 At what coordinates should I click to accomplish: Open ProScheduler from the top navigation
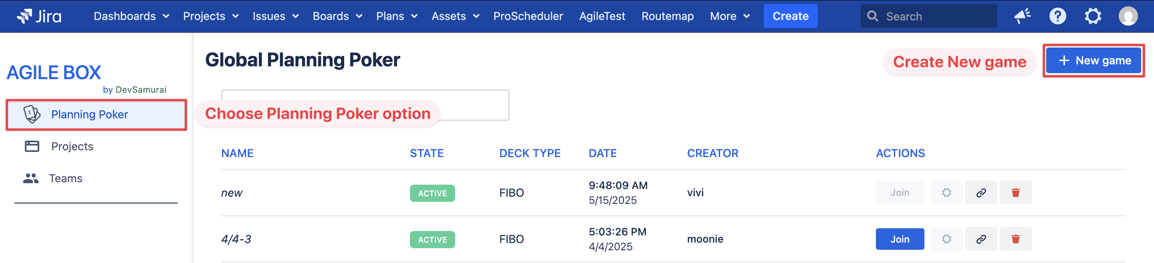(528, 16)
